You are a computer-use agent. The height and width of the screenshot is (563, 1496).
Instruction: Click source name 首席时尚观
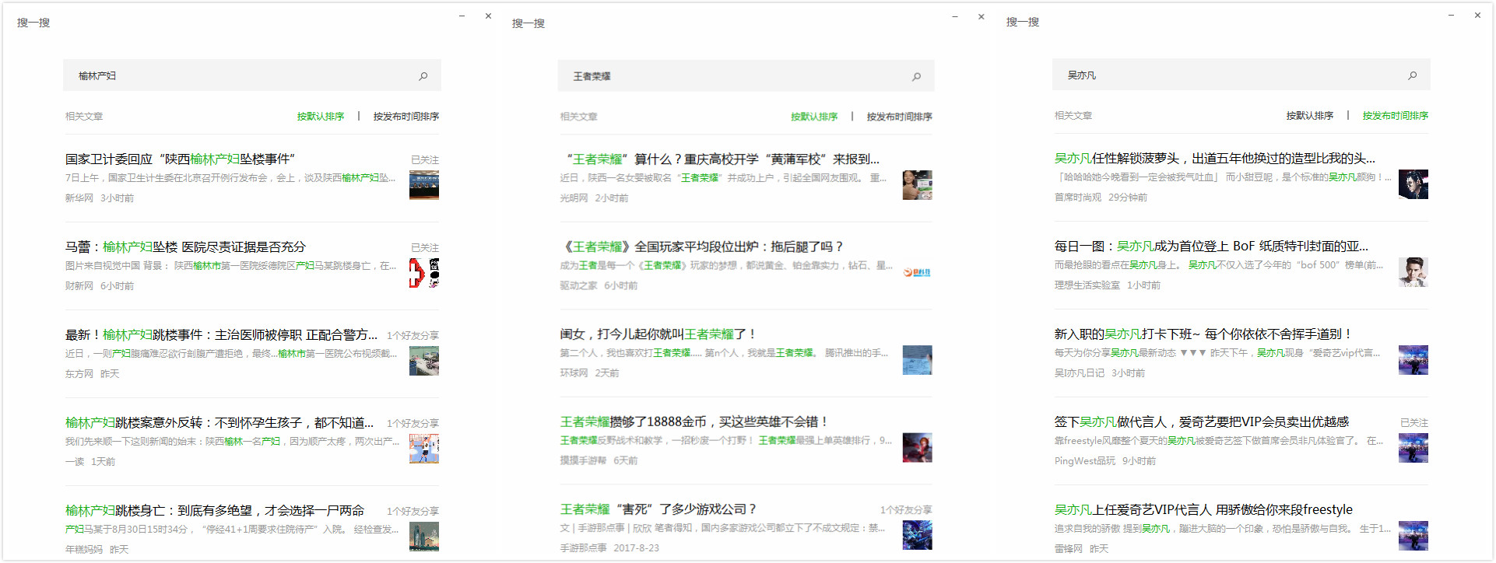tap(1078, 198)
